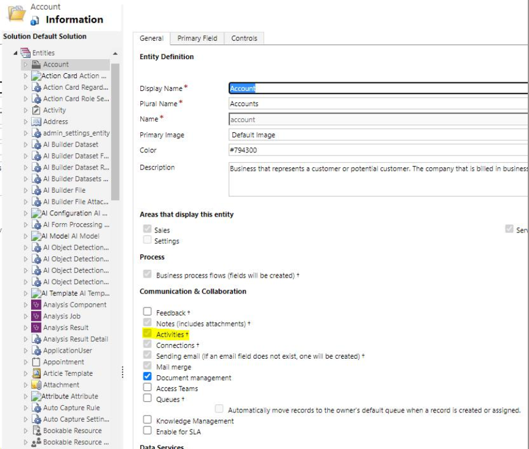Click the AI Builder Datasets ... icon
The height and width of the screenshot is (449, 529).
coord(36,179)
